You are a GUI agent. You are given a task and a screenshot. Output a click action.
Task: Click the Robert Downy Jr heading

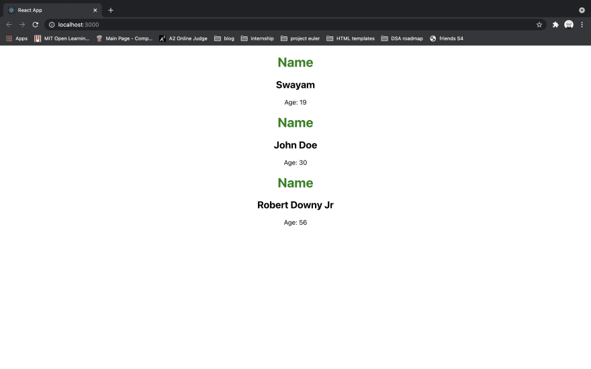(x=295, y=205)
